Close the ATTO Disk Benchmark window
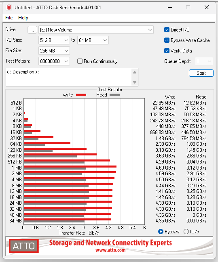The width and height of the screenshot is (218, 262). tap(207, 7)
